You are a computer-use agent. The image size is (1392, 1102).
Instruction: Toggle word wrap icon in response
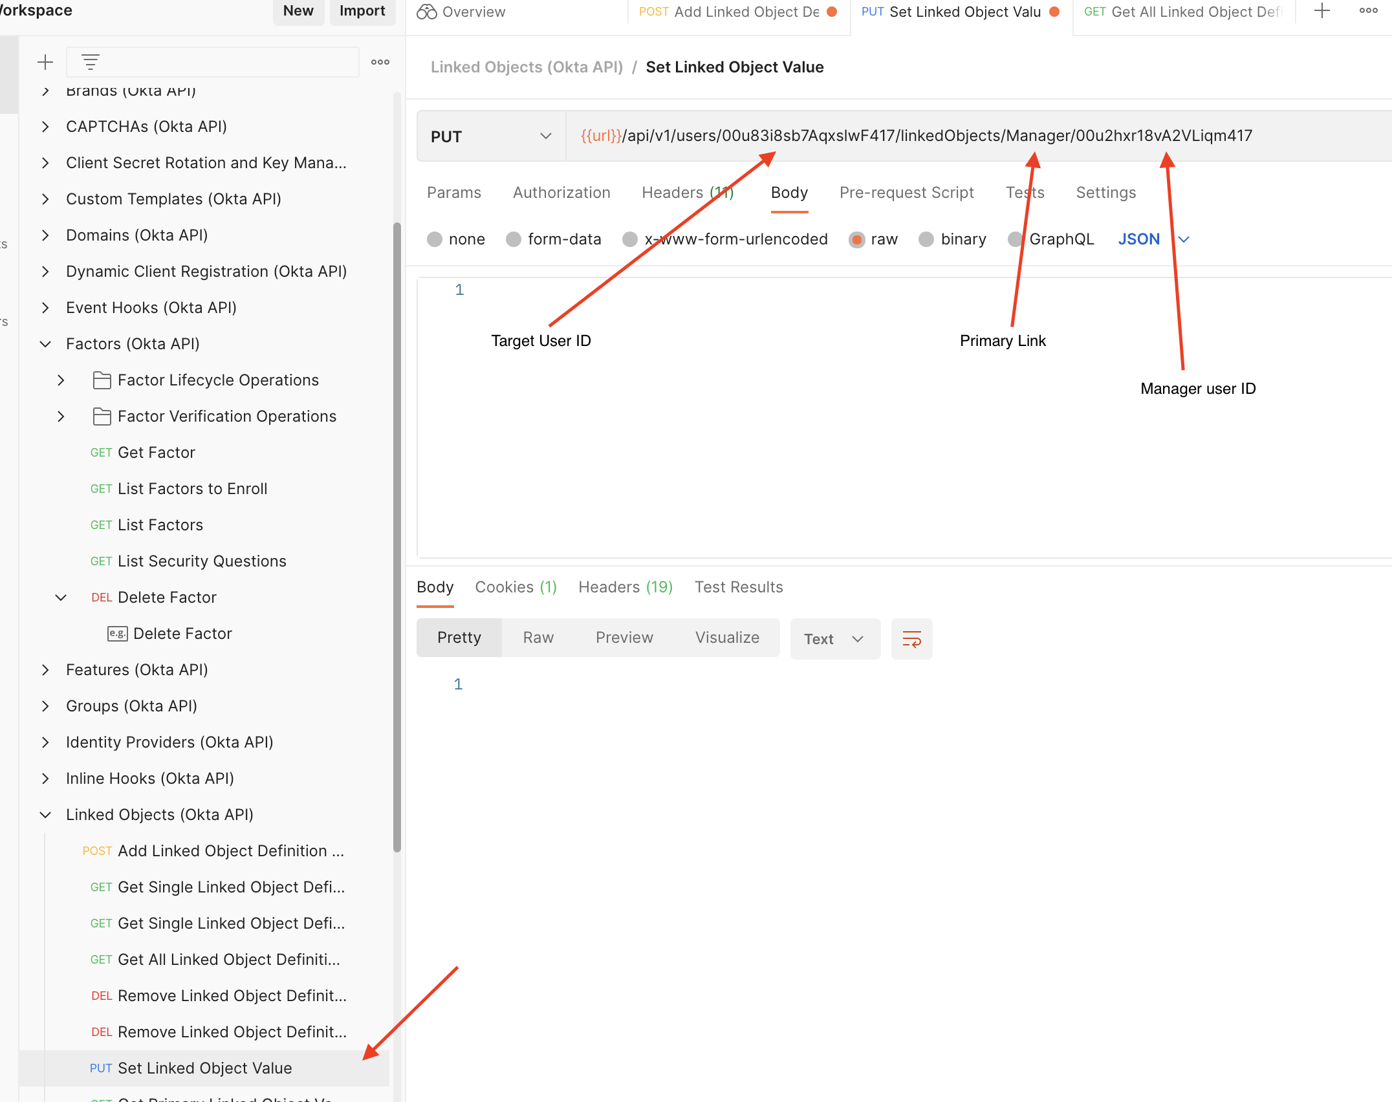[x=911, y=639]
